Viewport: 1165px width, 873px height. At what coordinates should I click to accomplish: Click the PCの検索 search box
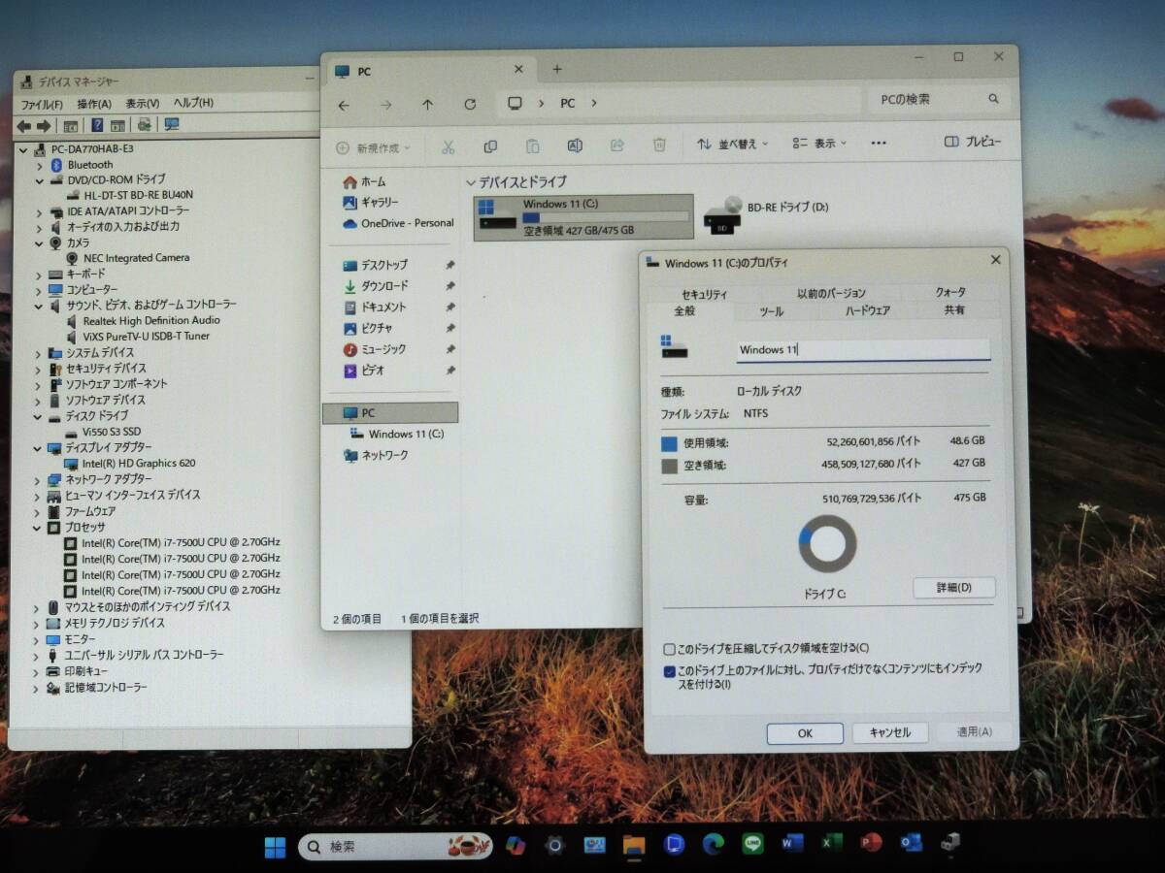937,99
